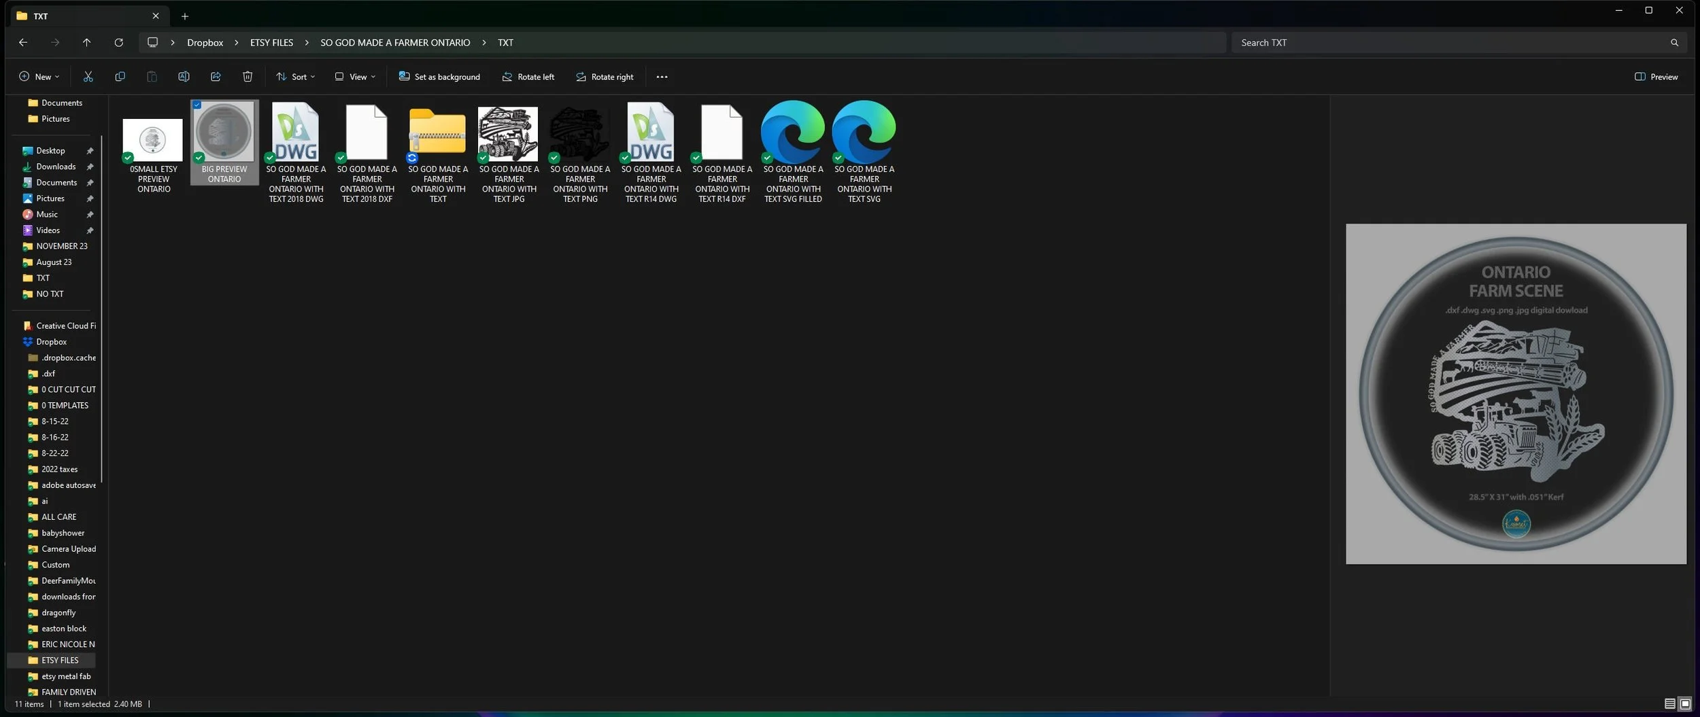
Task: Click the Share icon in toolbar
Action: click(216, 77)
